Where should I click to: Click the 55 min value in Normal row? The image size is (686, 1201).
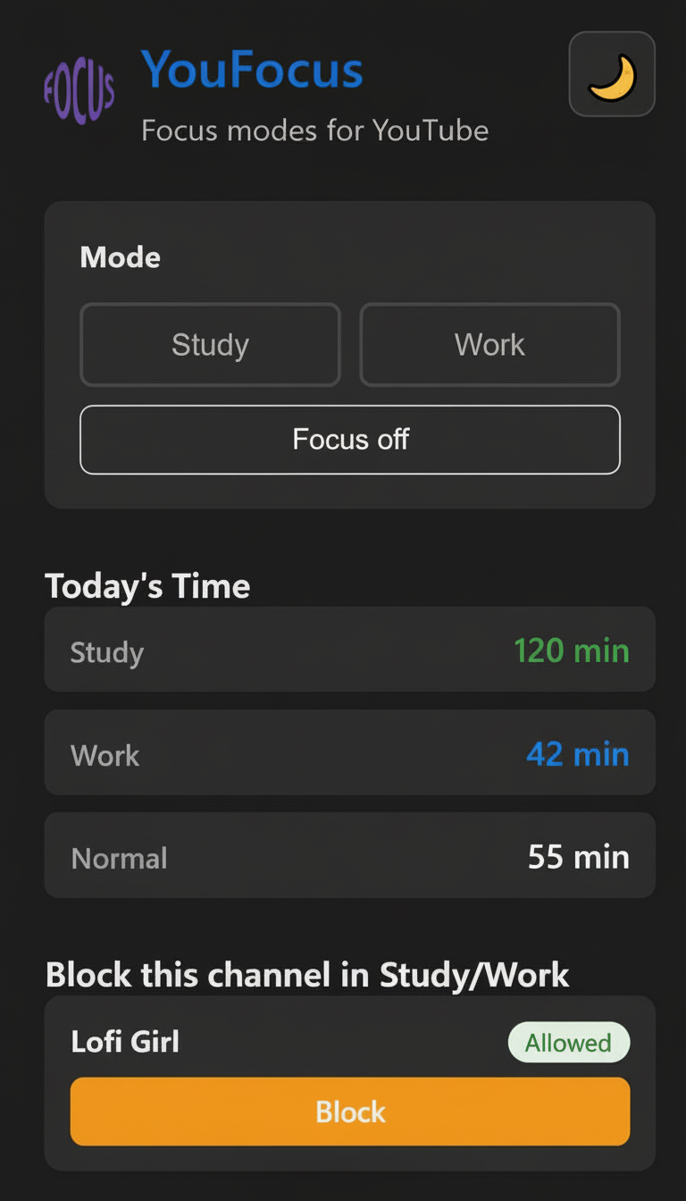[577, 856]
